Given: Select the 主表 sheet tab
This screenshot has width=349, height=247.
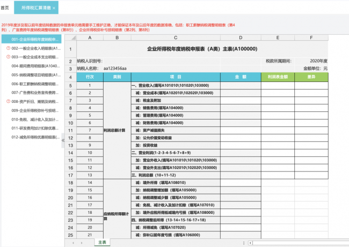Looking at the screenshot, I should [x=102, y=243].
